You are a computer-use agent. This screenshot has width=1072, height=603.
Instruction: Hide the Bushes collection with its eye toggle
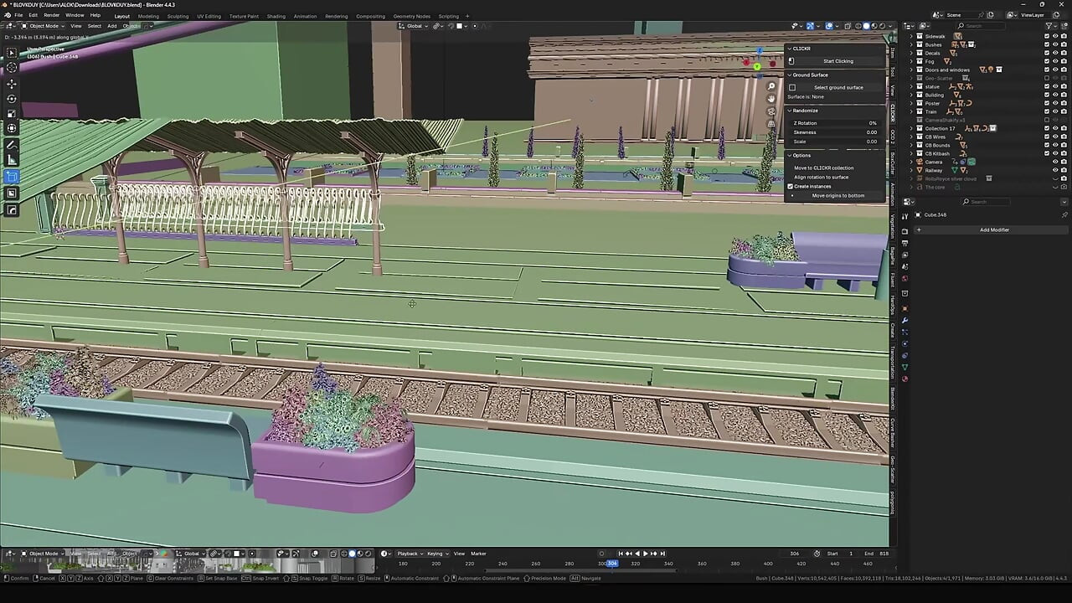(1056, 44)
